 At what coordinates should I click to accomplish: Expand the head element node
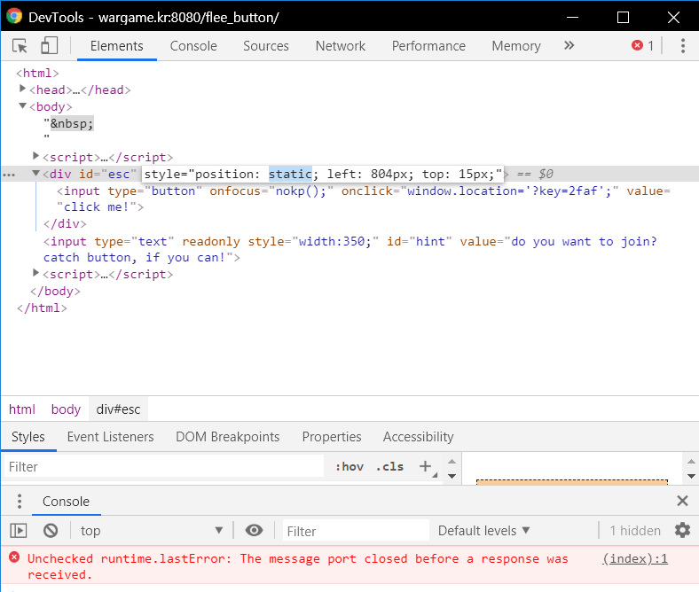(22, 90)
